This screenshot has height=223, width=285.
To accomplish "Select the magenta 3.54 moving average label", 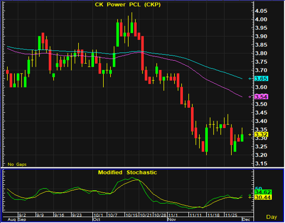I will 261,96.
